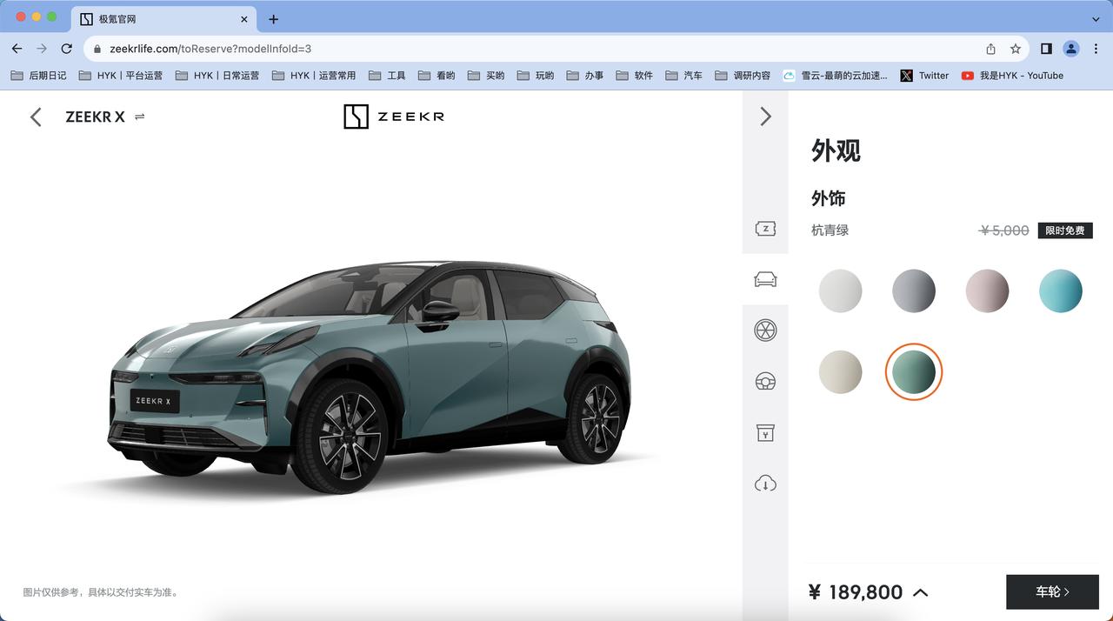Click the ¥189,800 total price
Screen dimensions: 1113x621
(x=856, y=592)
